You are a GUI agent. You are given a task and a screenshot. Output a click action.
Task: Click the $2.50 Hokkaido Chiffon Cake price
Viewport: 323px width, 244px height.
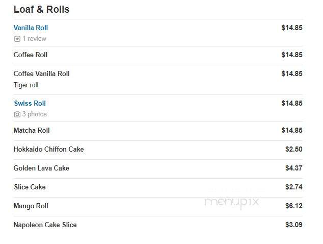pyautogui.click(x=294, y=149)
